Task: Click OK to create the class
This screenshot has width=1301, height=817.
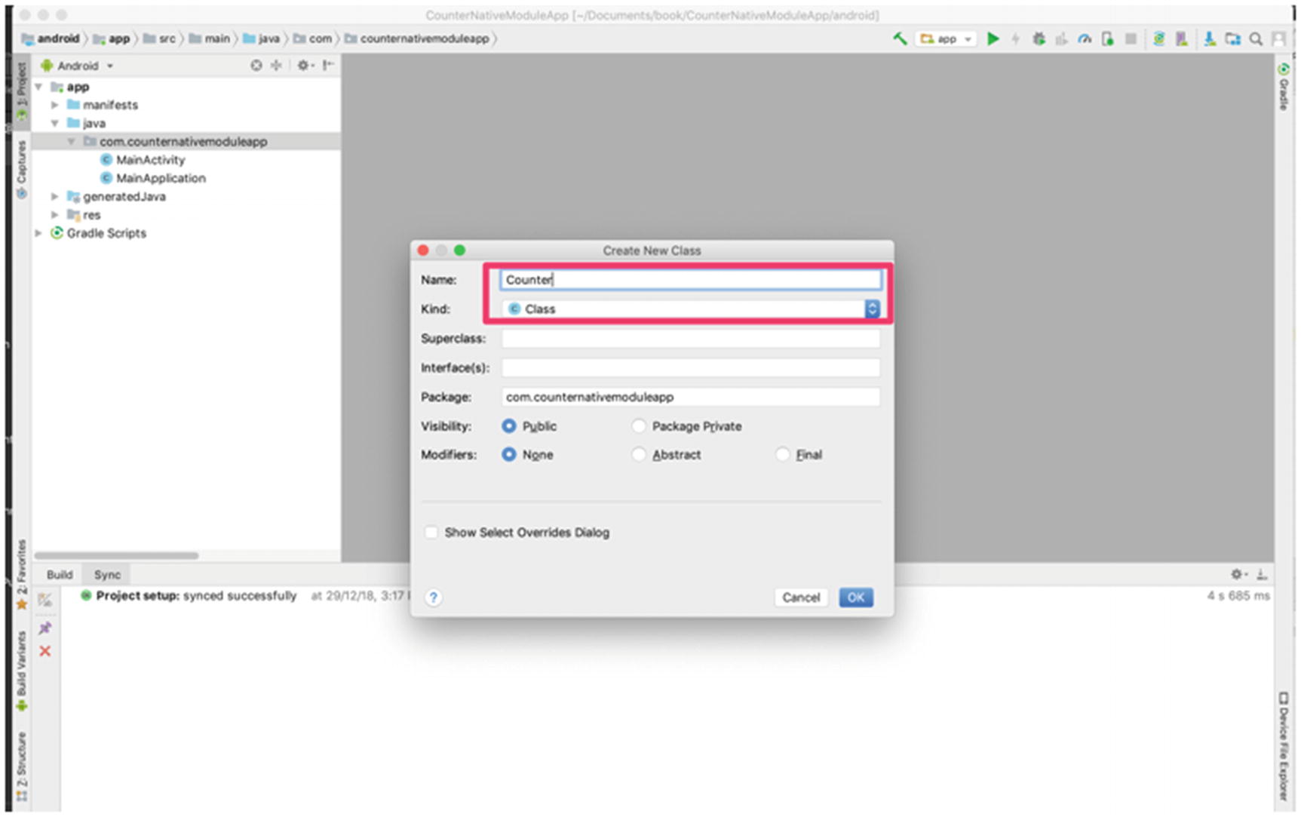Action: pyautogui.click(x=855, y=597)
